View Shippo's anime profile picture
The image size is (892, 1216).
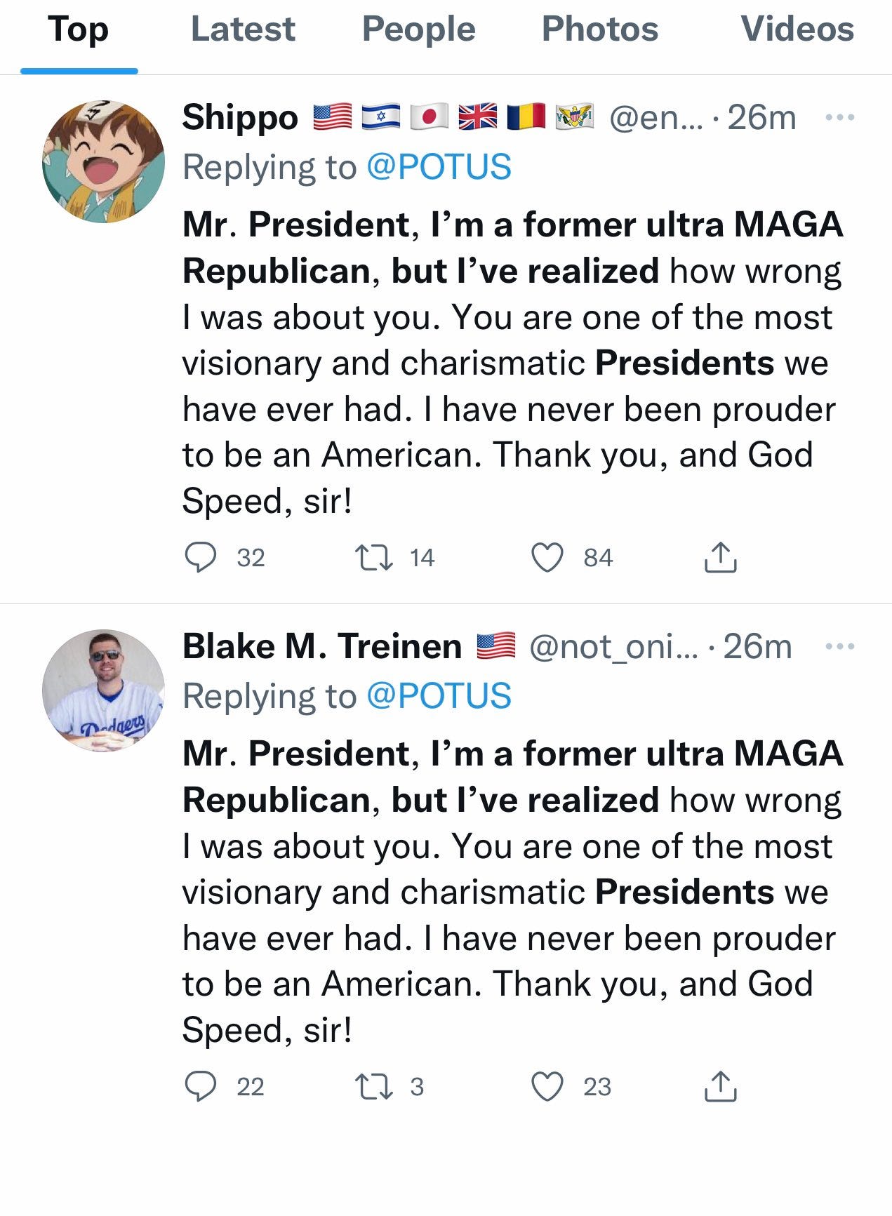103,161
